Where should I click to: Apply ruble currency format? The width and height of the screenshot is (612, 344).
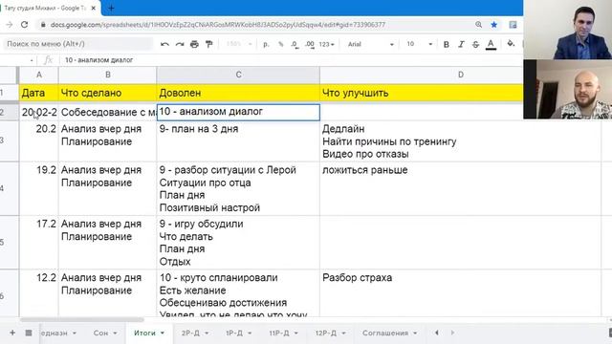tap(266, 44)
